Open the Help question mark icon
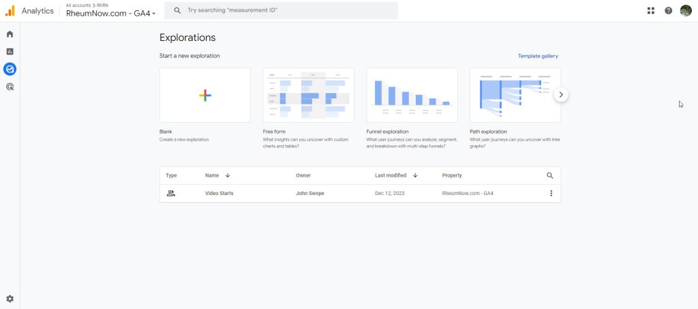 668,11
